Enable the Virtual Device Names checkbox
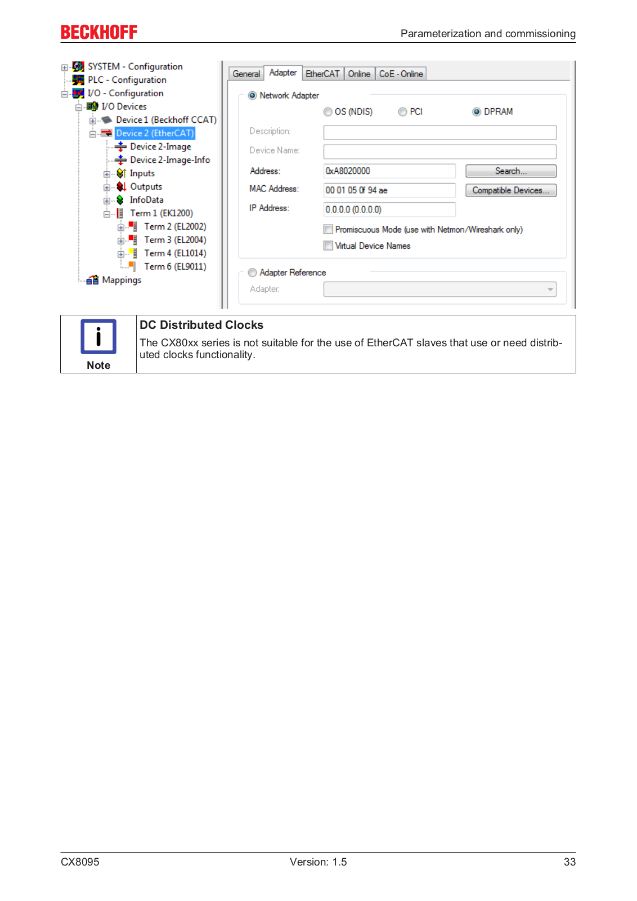This screenshot has width=637, height=901. coord(328,246)
